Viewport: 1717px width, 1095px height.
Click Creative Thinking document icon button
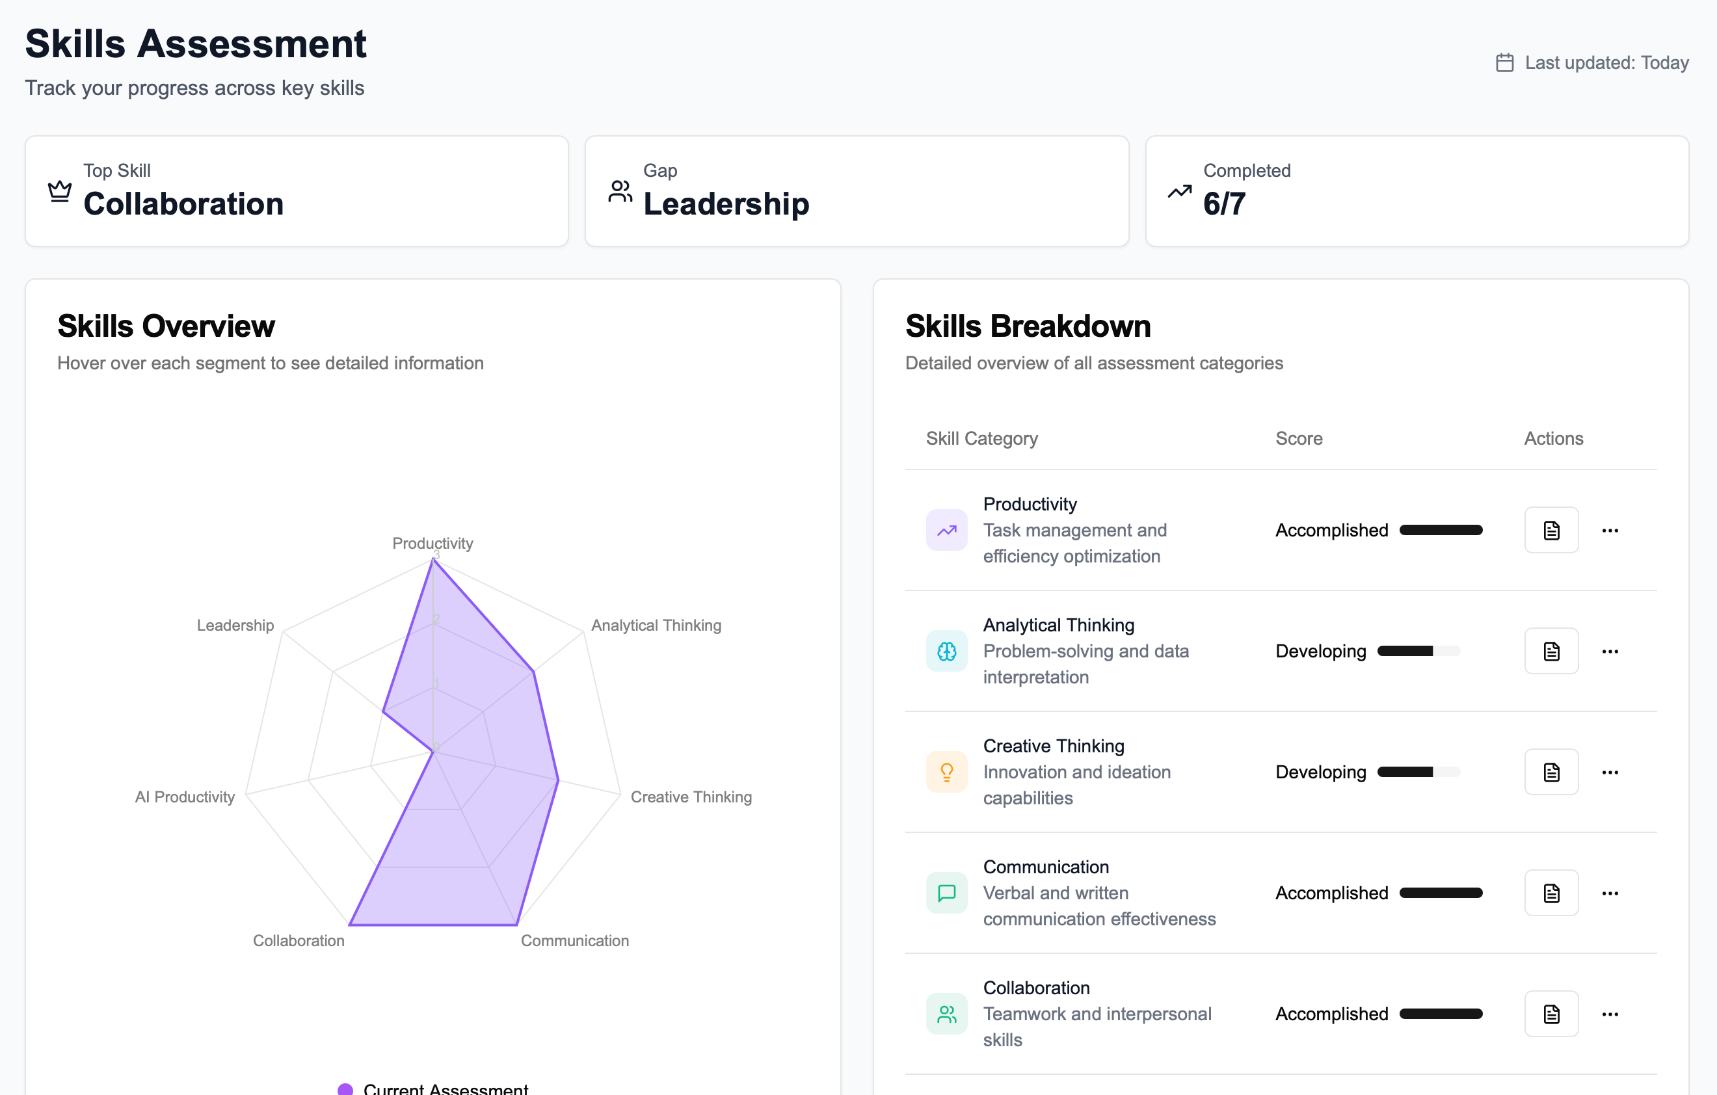pos(1551,772)
